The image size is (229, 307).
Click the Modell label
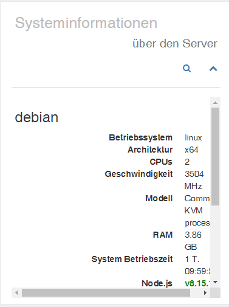(159, 198)
